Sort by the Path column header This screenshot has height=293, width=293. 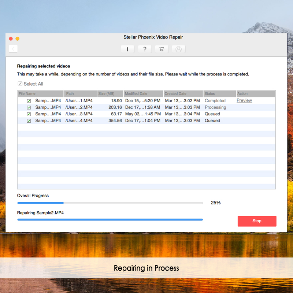pyautogui.click(x=81, y=94)
